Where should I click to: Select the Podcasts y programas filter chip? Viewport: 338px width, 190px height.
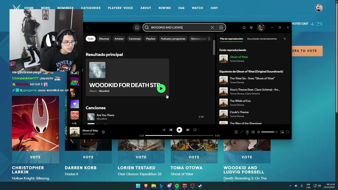tap(173, 39)
